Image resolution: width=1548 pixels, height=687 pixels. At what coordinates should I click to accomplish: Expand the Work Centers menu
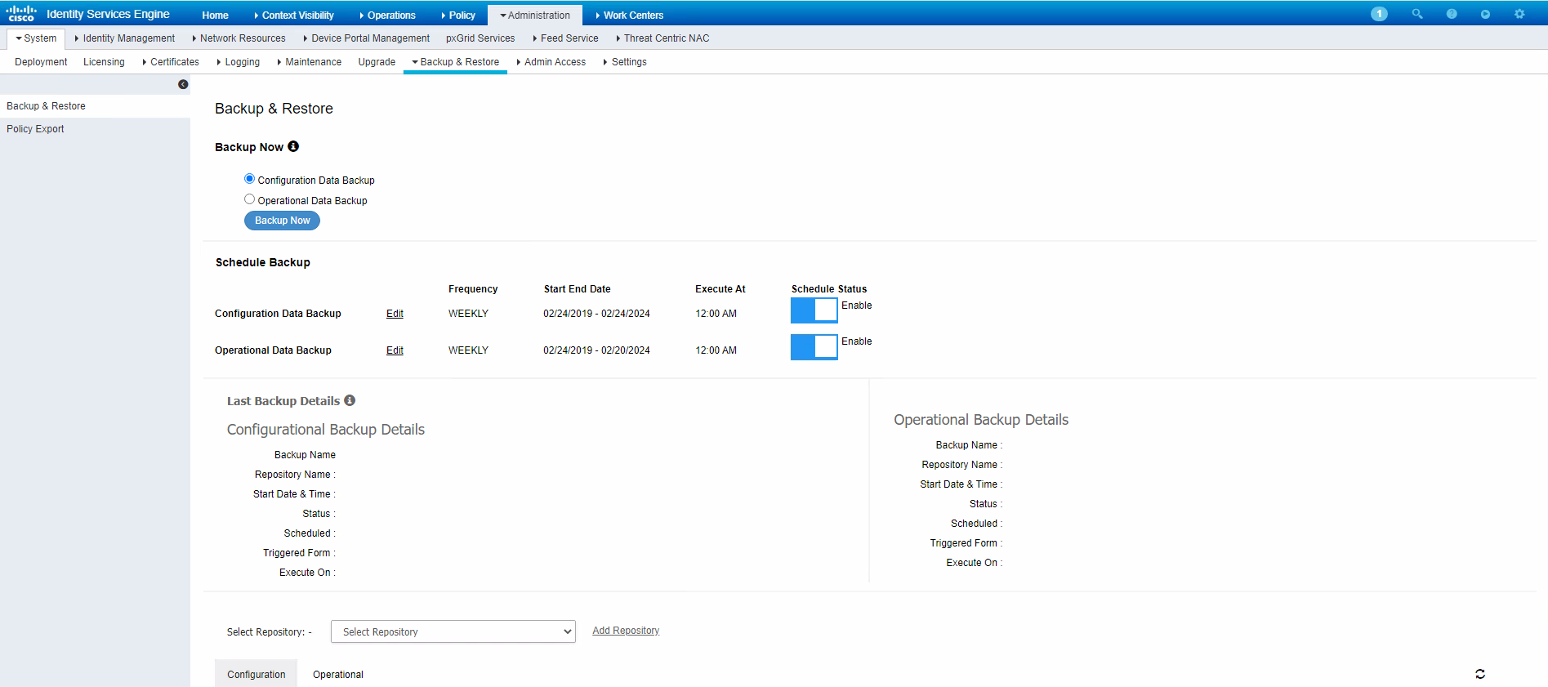[x=629, y=15]
